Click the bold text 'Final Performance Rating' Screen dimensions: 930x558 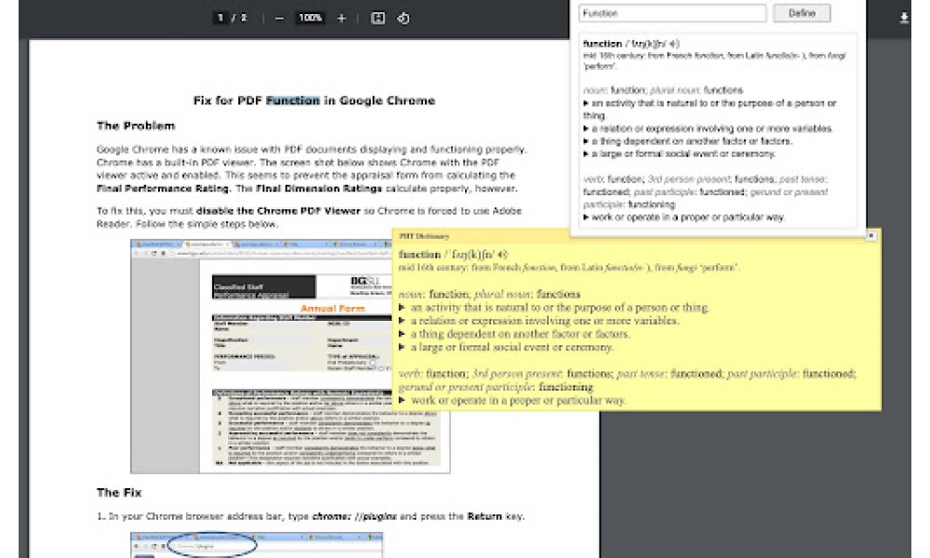[163, 189]
